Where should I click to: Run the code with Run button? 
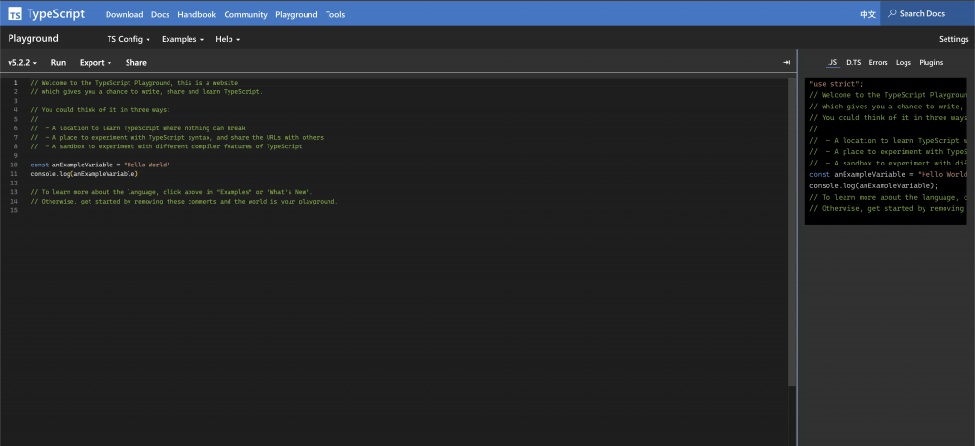[58, 62]
